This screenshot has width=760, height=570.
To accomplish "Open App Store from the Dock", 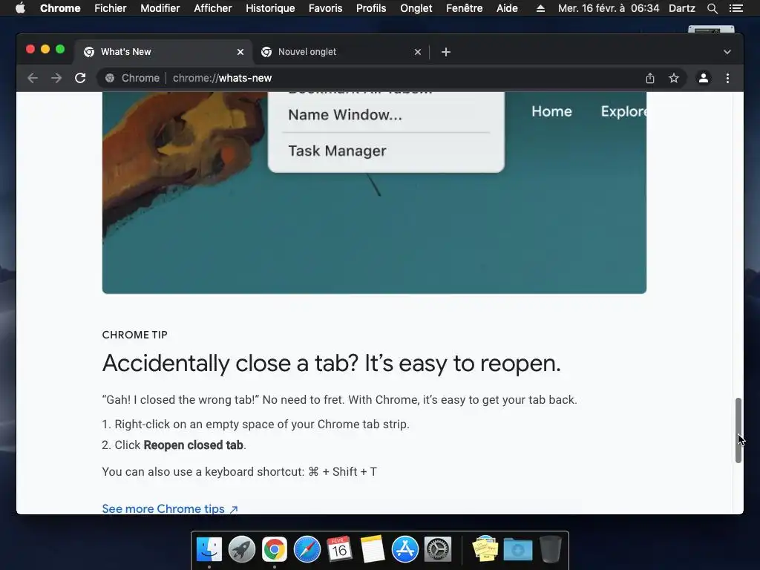I will click(x=404, y=550).
